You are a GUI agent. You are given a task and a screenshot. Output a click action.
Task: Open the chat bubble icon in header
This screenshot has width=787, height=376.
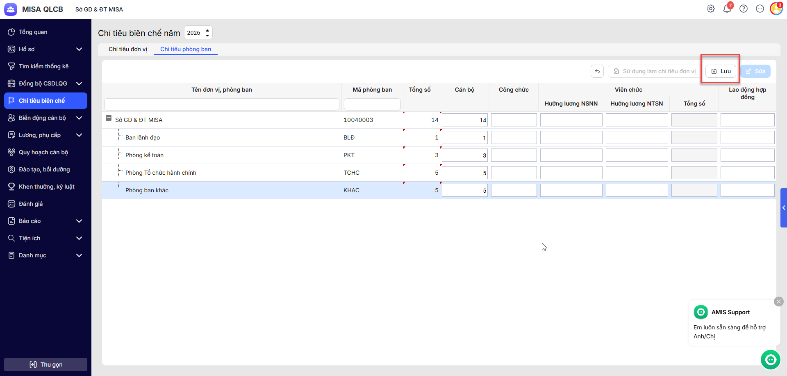click(760, 9)
